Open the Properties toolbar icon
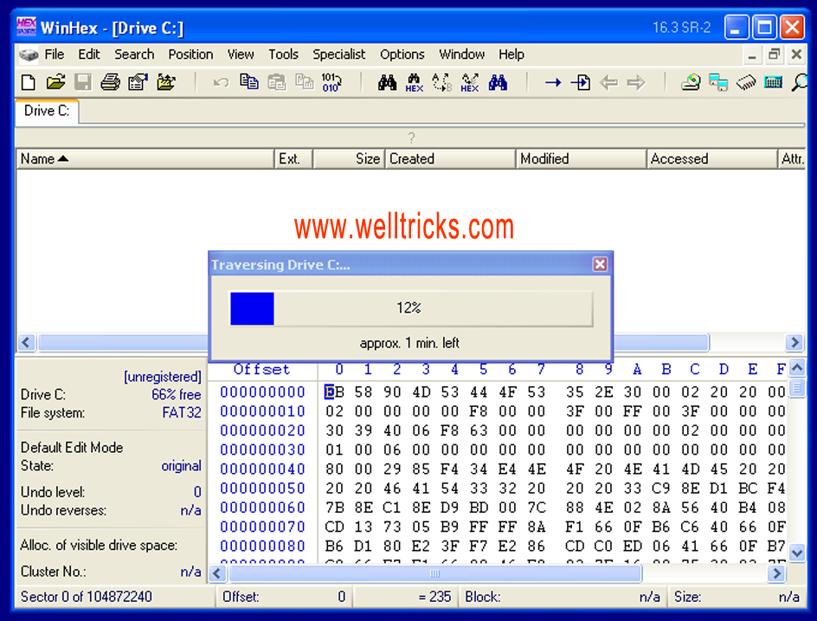Image resolution: width=817 pixels, height=621 pixels. pos(138,82)
